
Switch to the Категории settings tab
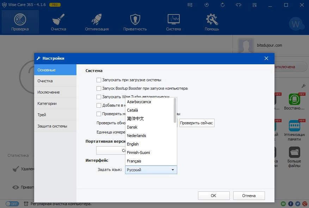pyautogui.click(x=55, y=103)
